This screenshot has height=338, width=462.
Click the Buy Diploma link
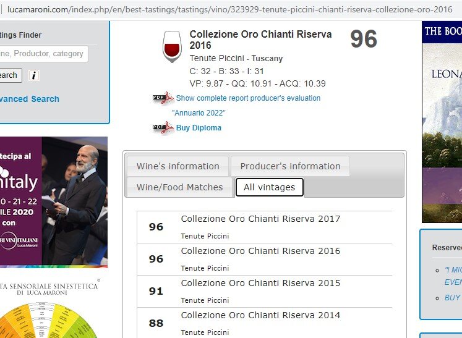click(199, 128)
